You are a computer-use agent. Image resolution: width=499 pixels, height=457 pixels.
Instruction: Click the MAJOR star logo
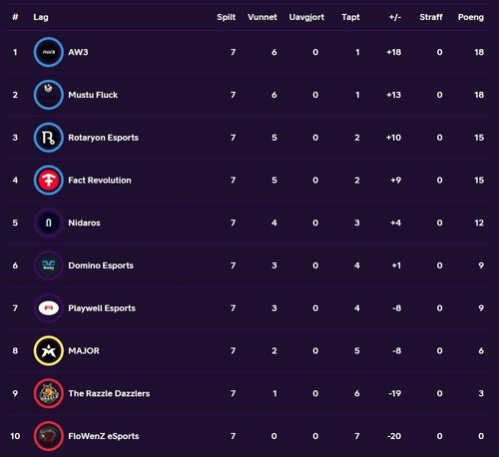click(x=49, y=351)
